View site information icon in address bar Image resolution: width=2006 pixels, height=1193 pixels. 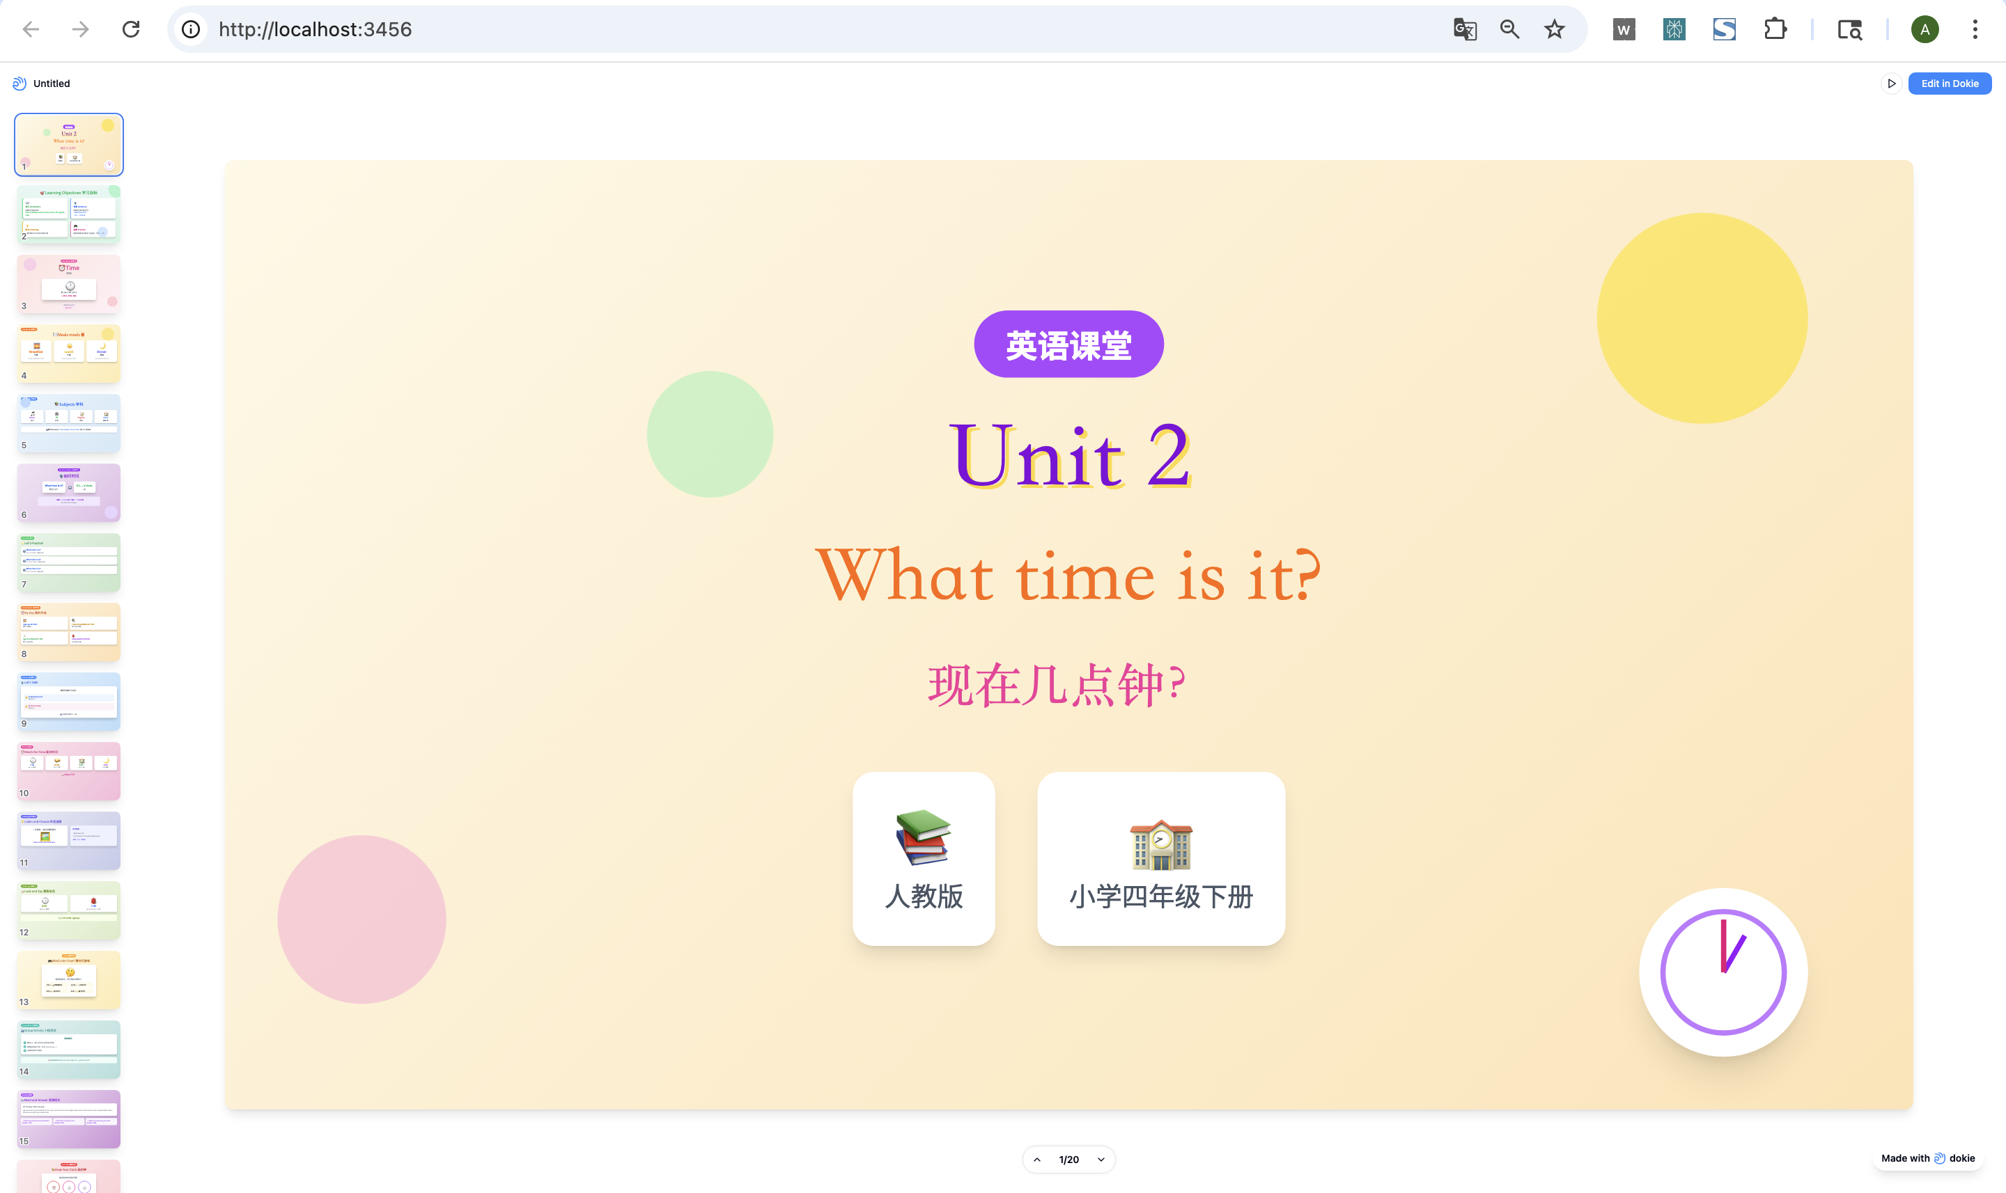click(x=191, y=30)
